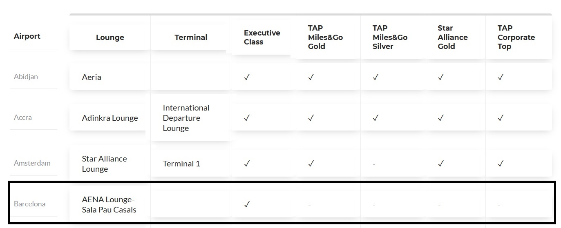Click the Star Alliance Gold column header
The image size is (561, 228).
452,38
